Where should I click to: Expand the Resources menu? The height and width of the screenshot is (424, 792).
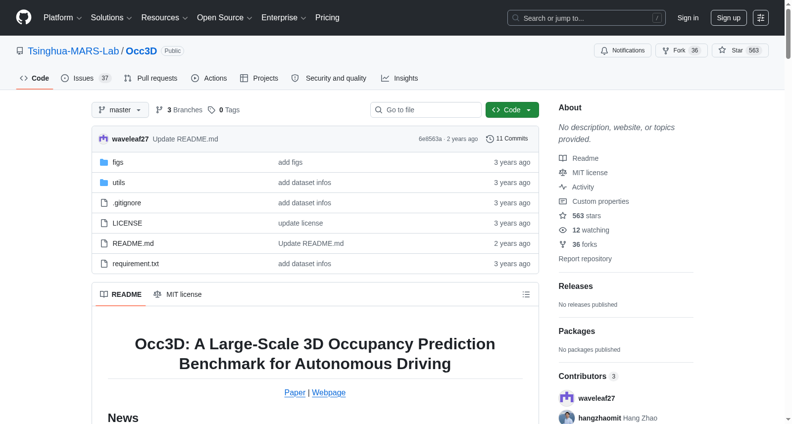164,18
